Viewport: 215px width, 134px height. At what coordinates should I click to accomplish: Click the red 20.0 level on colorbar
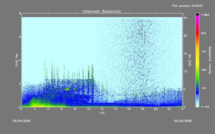[197, 33]
